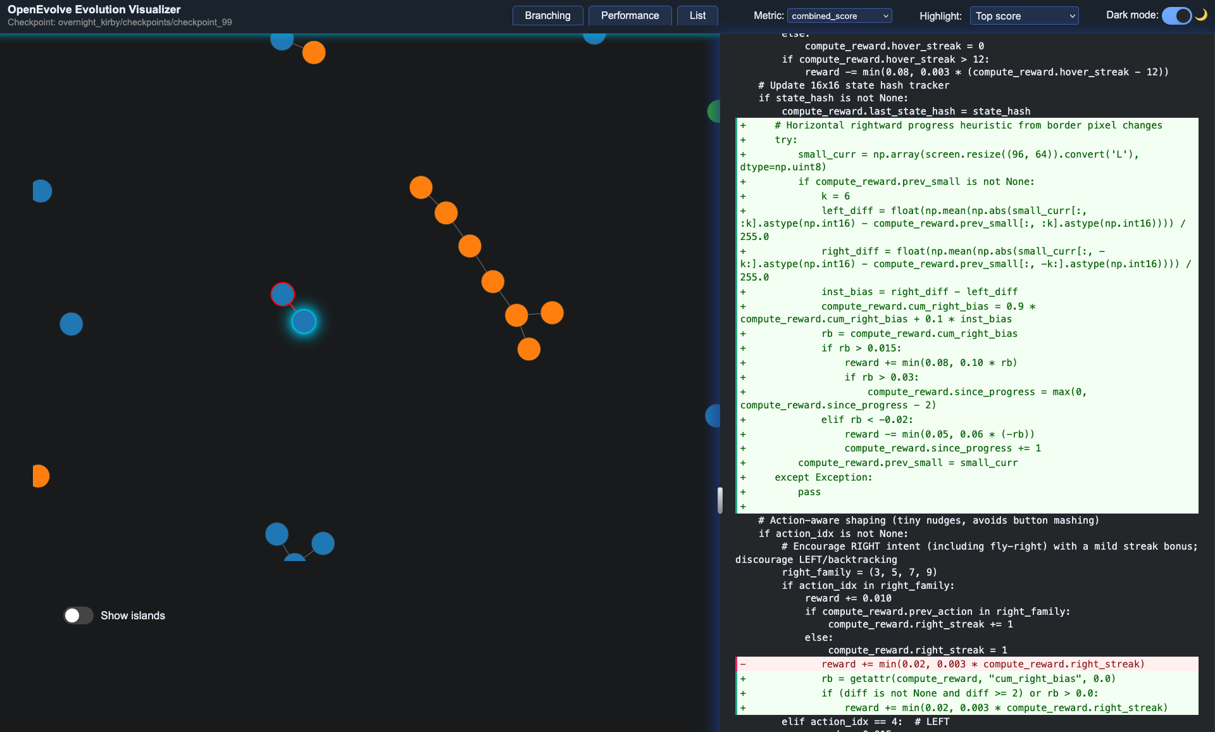The width and height of the screenshot is (1215, 732).
Task: Click the half-visible orange node at left edge
Action: coord(40,476)
